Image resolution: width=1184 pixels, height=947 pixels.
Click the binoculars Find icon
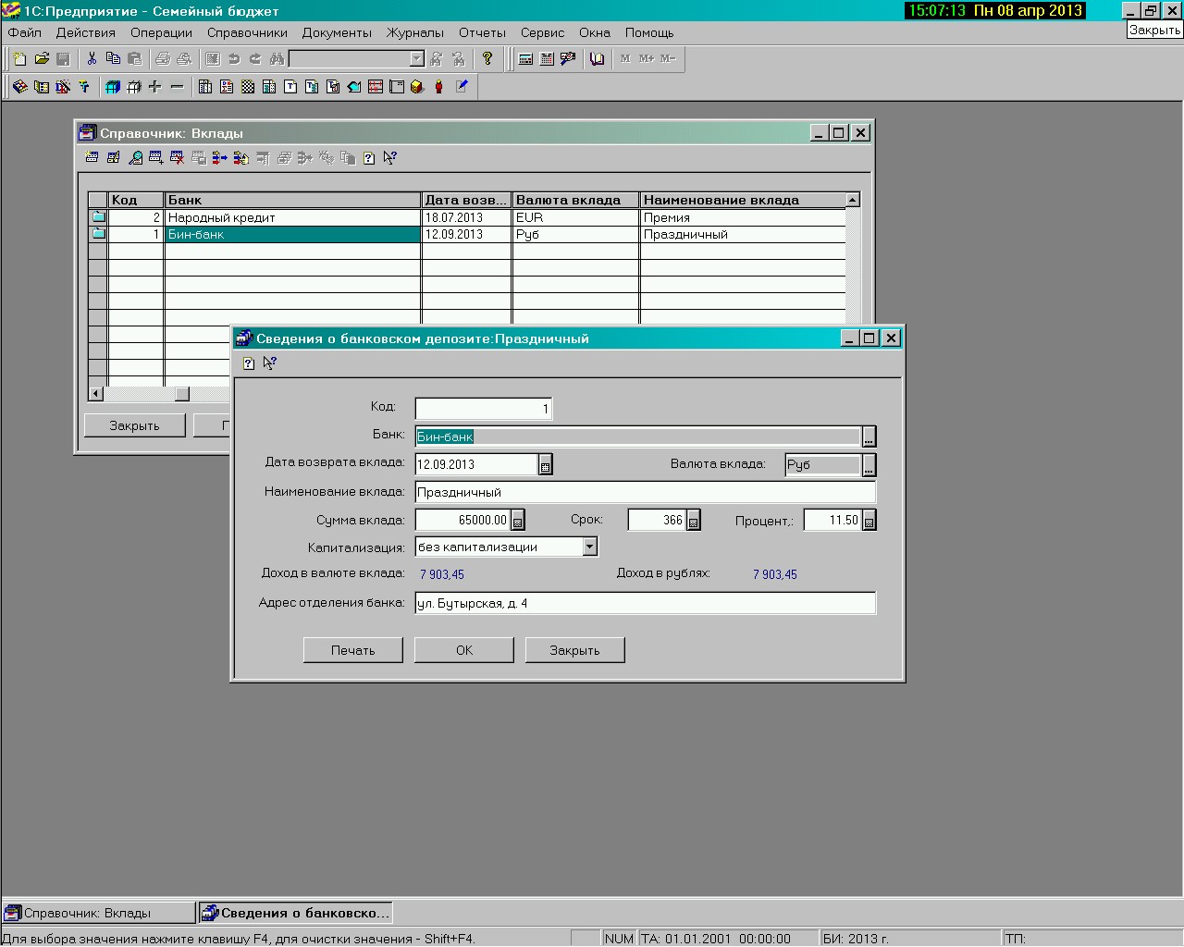point(277,59)
